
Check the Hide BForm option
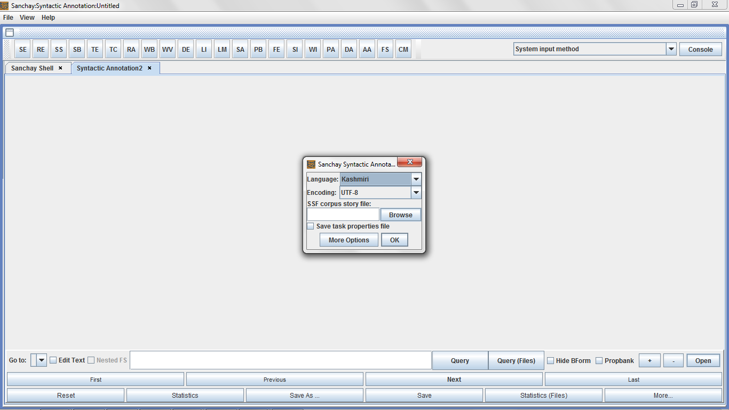coord(551,361)
